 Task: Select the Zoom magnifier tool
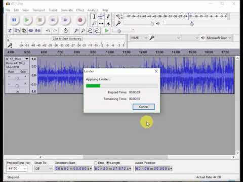94,24
